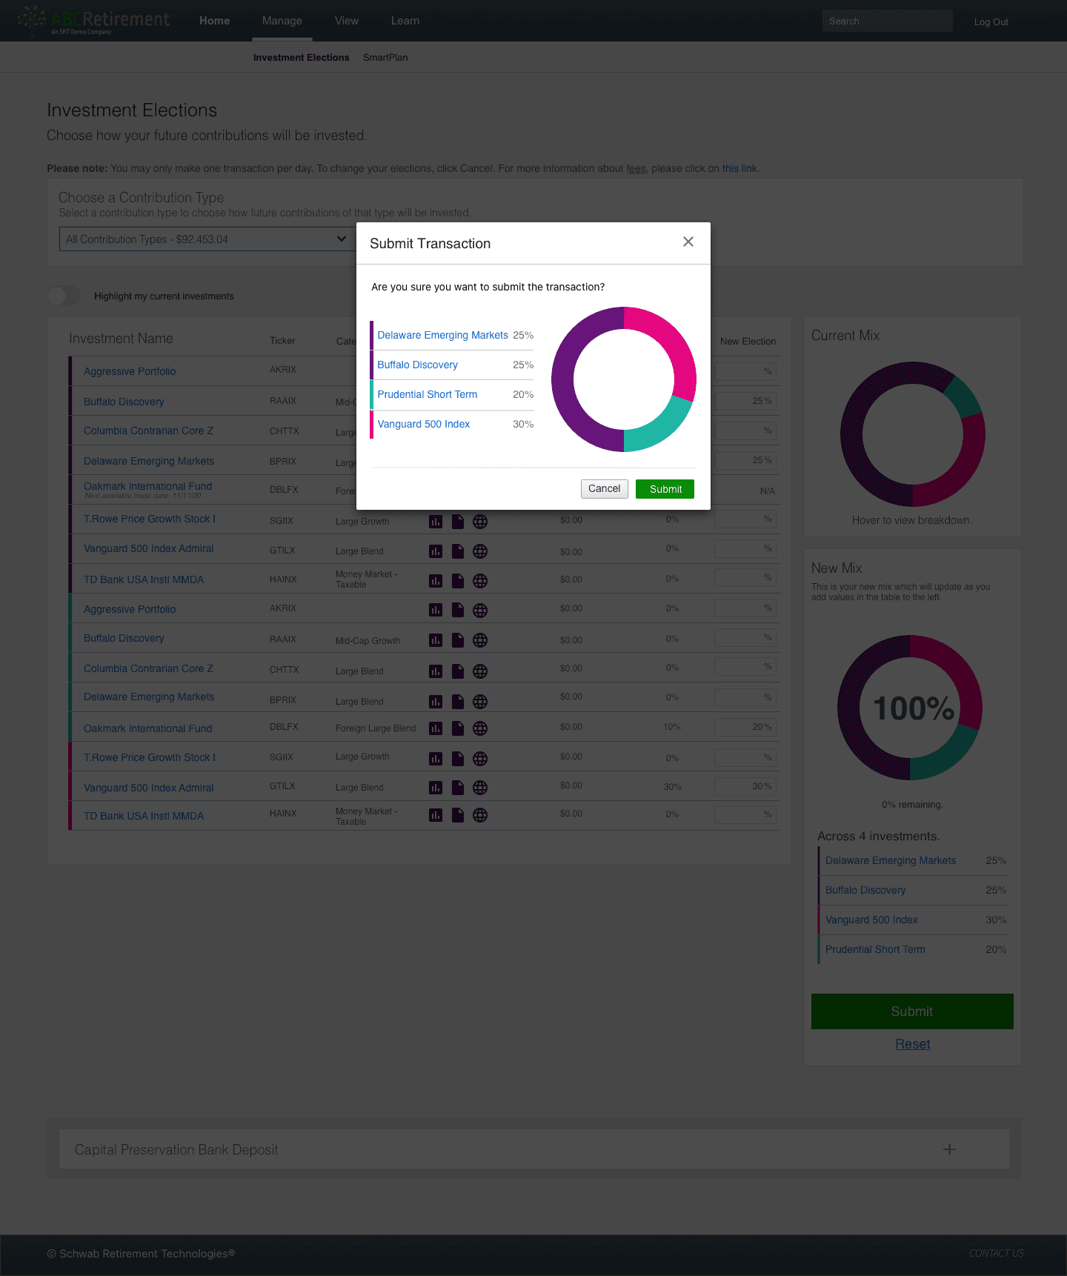
Task: Click globe icon in last TD Bank row
Action: click(x=480, y=815)
